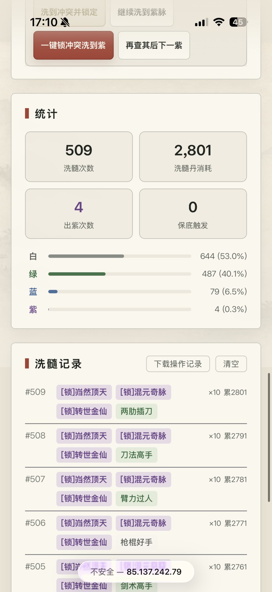Image resolution: width=272 pixels, height=592 pixels.
Task: Tap the 17:10 clock in status bar
Action: pyautogui.click(x=44, y=22)
